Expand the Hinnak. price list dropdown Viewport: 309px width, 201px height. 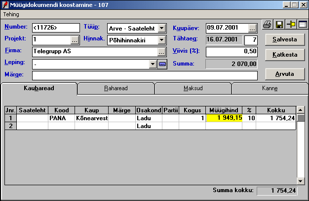coord(161,40)
